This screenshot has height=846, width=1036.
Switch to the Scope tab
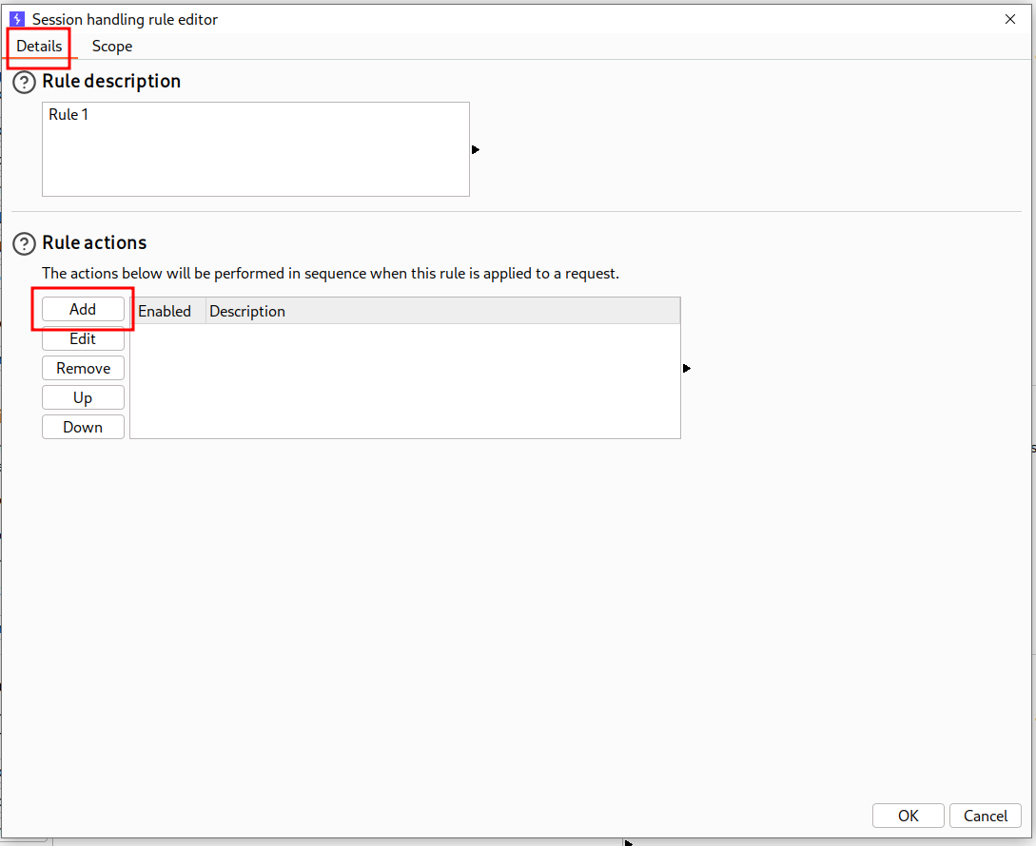[112, 47]
